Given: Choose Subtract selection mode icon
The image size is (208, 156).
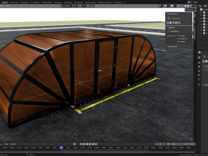Looking at the screenshot, I should pyautogui.click(x=173, y=23).
